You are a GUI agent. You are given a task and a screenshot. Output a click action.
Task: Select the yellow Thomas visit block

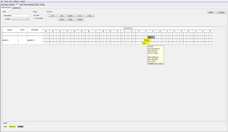coord(148,40)
